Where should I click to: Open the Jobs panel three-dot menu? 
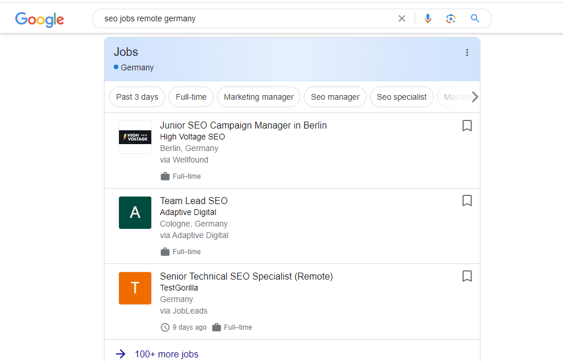[467, 52]
